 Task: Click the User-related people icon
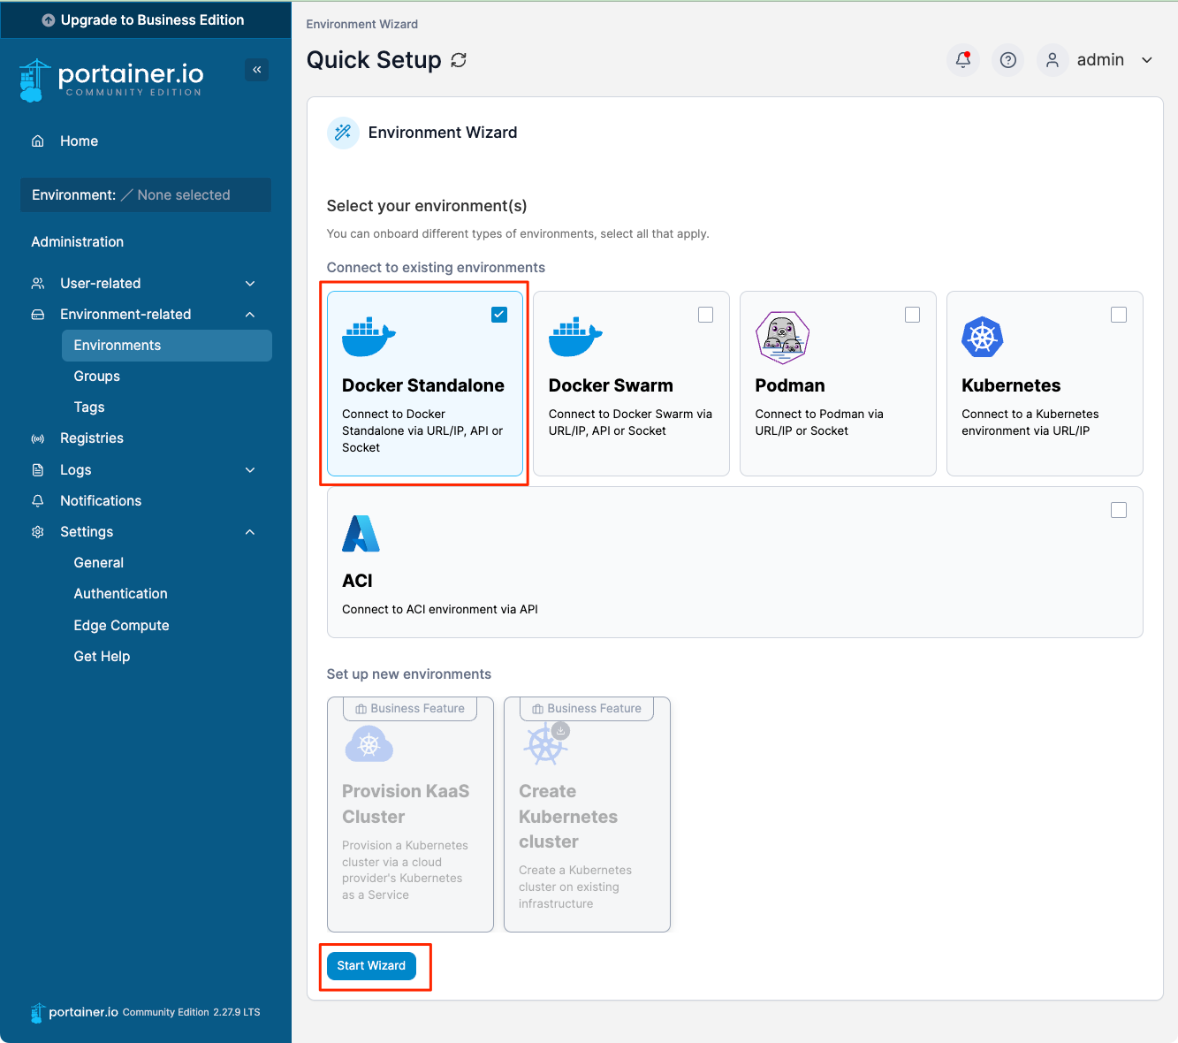point(37,284)
